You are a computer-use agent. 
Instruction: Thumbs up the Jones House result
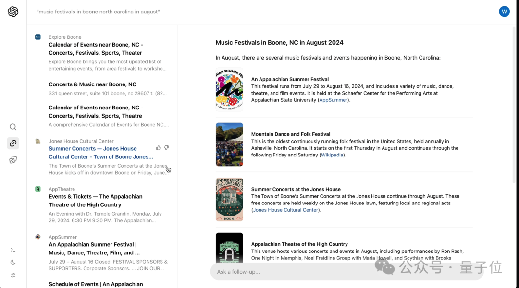pyautogui.click(x=159, y=148)
